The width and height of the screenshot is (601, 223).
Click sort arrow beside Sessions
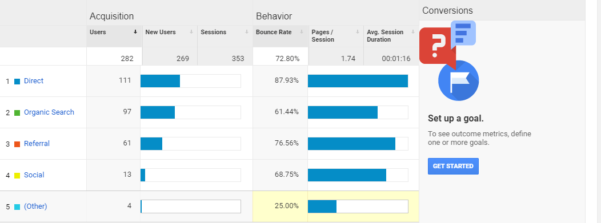tap(247, 32)
